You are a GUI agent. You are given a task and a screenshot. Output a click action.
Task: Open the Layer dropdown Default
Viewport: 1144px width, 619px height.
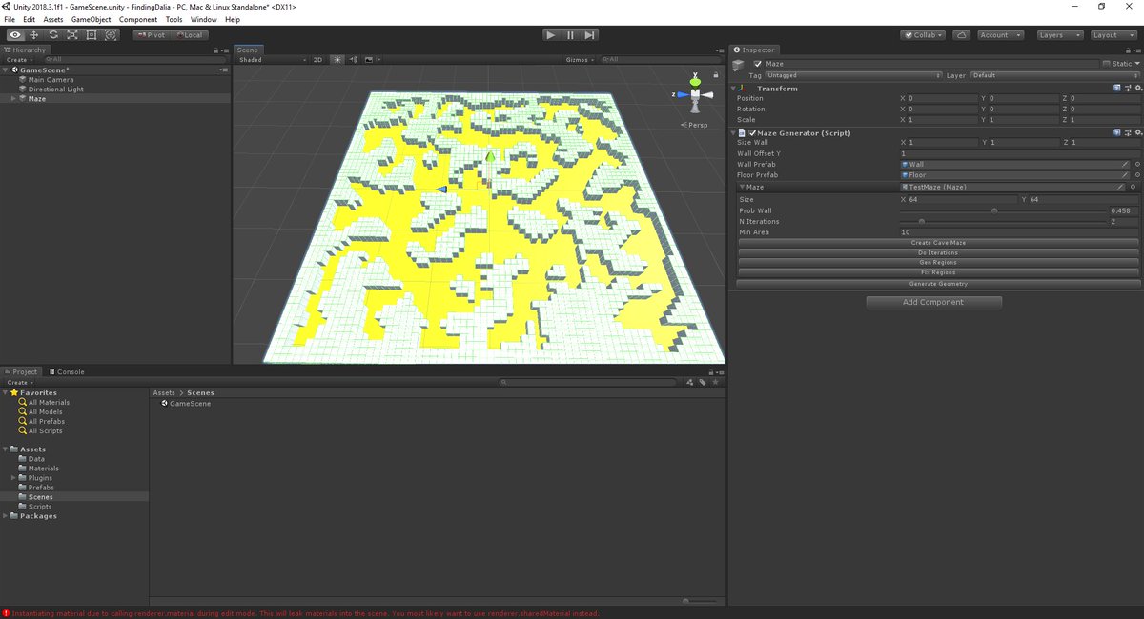[x=1054, y=75]
